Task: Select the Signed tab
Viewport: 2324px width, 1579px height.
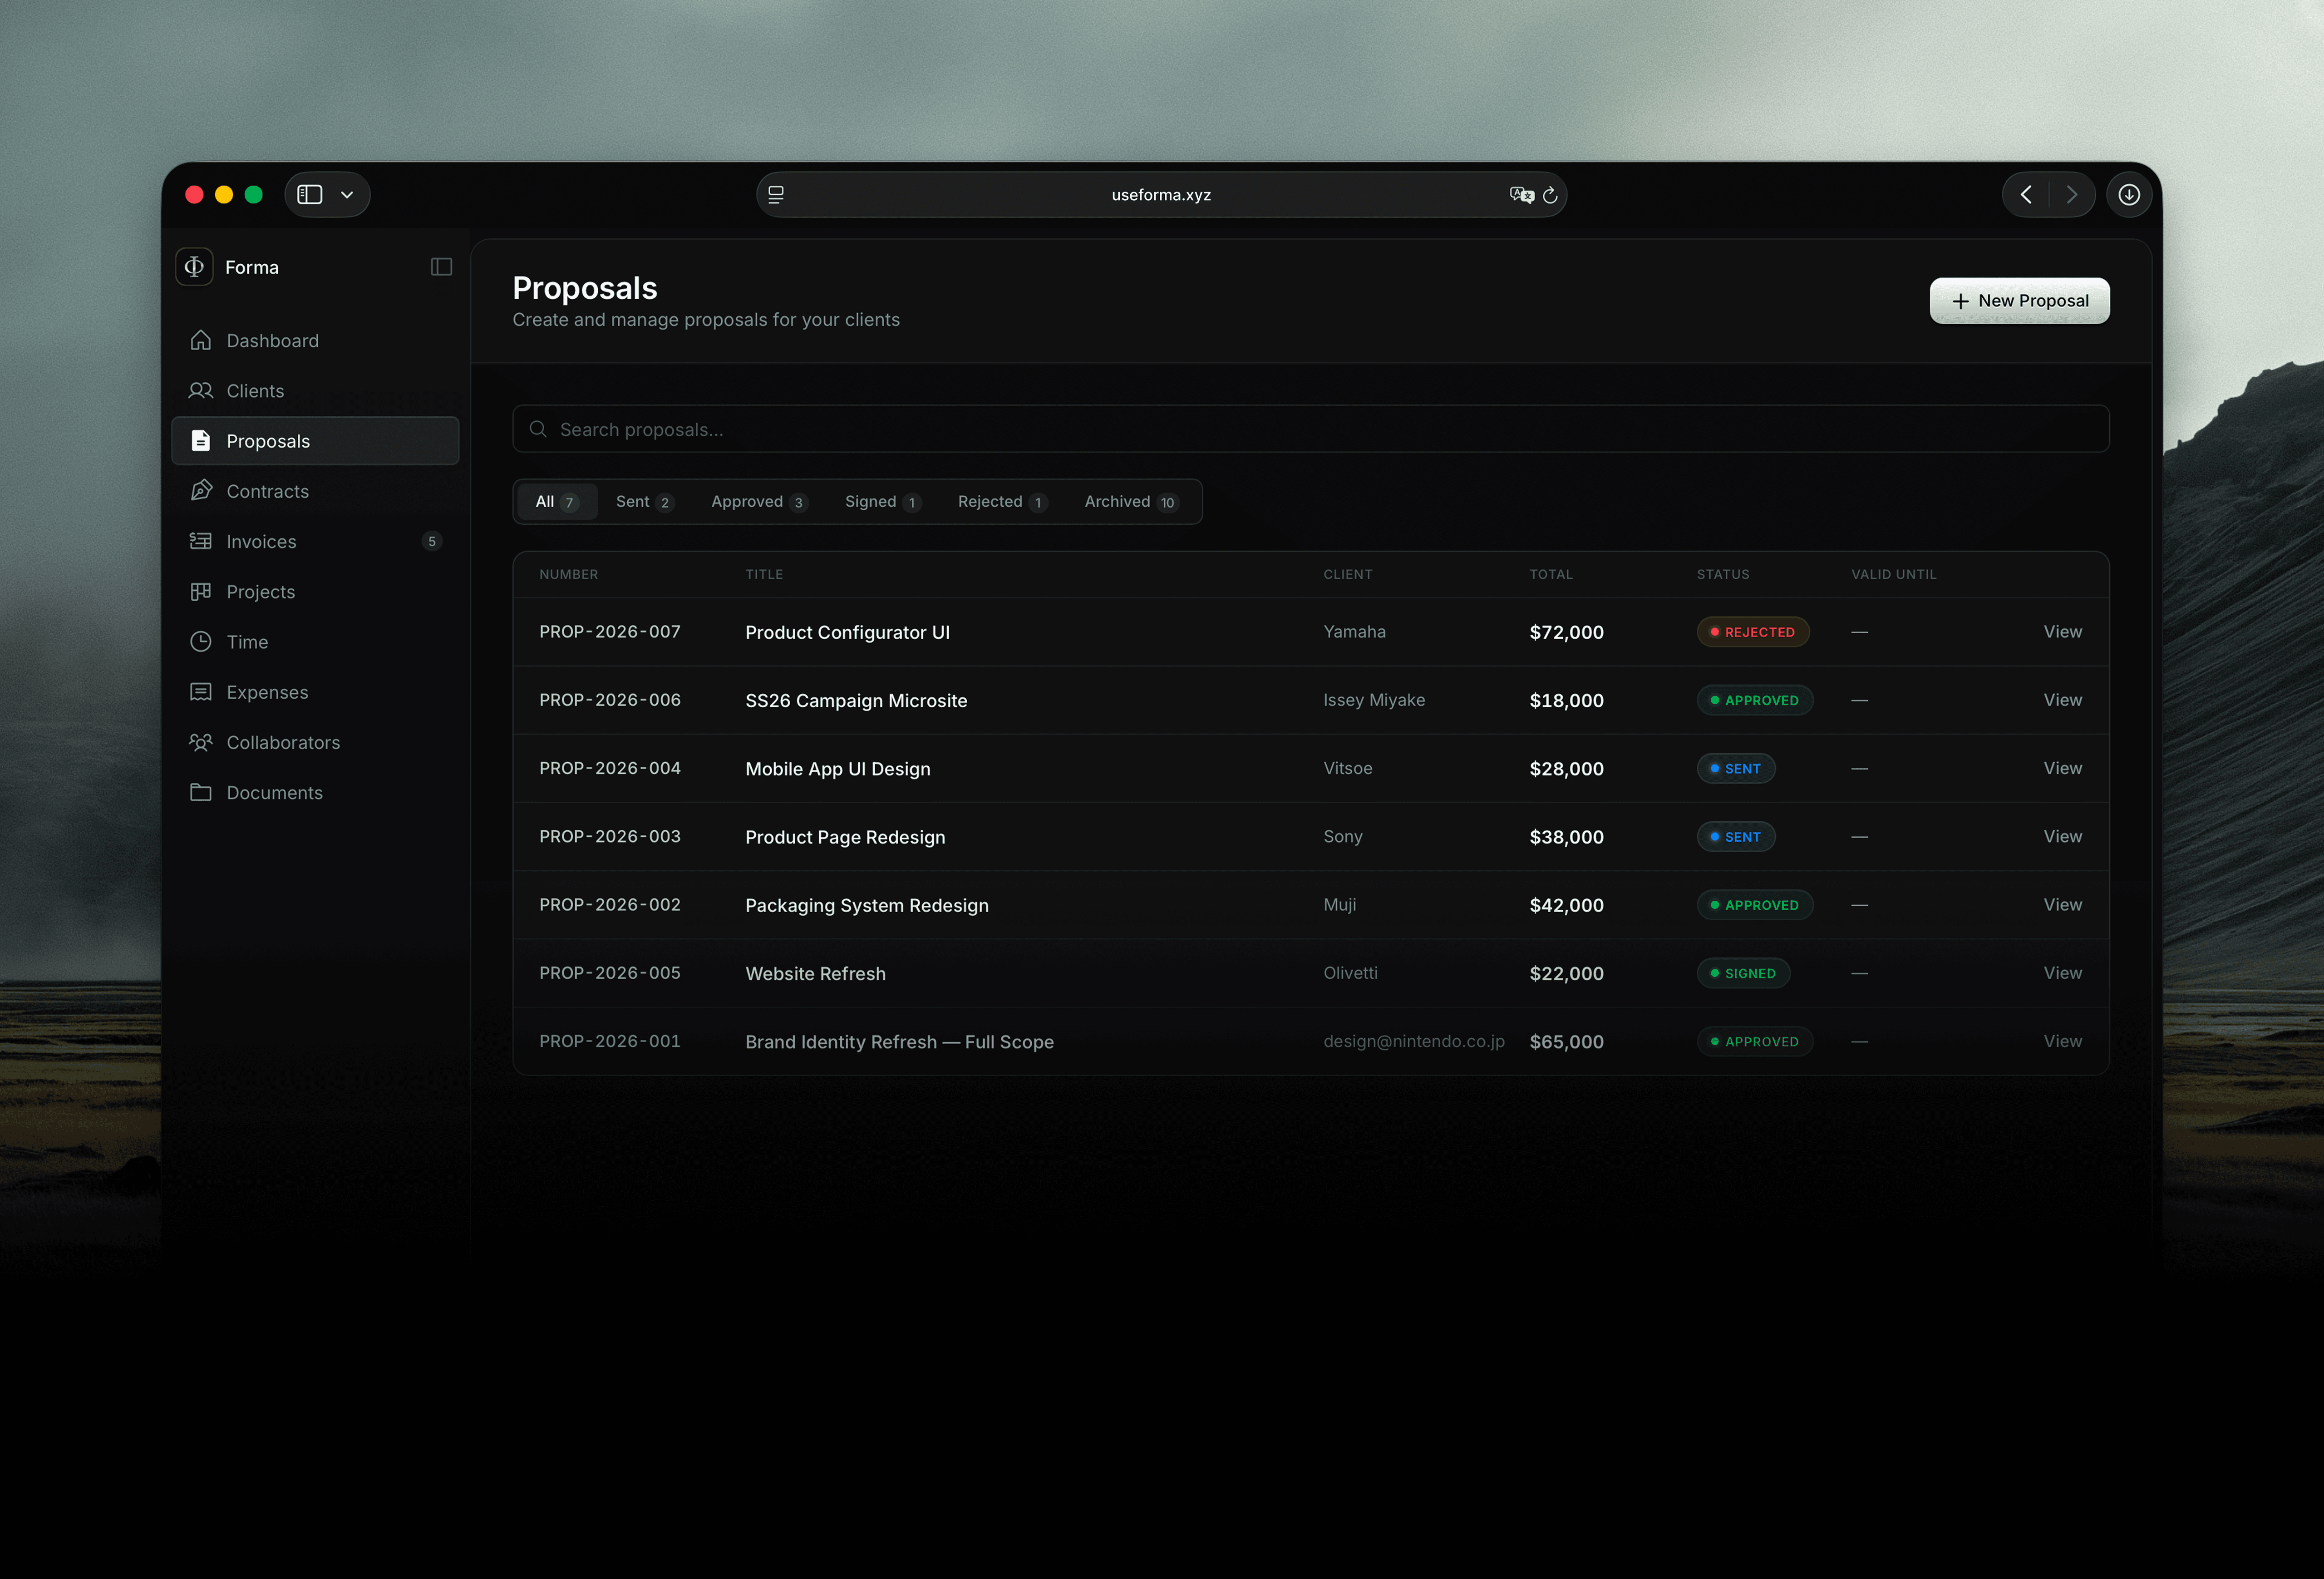Action: coord(882,502)
